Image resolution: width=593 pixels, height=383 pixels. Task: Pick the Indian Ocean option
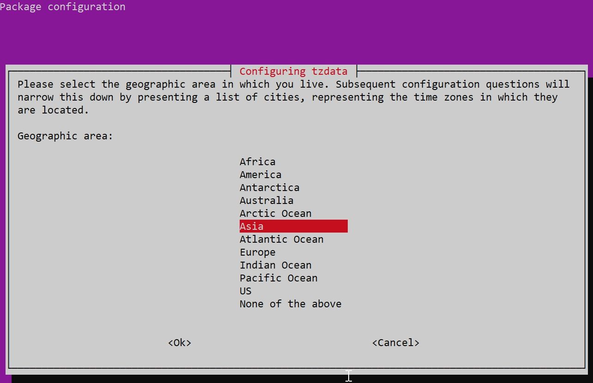tap(275, 265)
